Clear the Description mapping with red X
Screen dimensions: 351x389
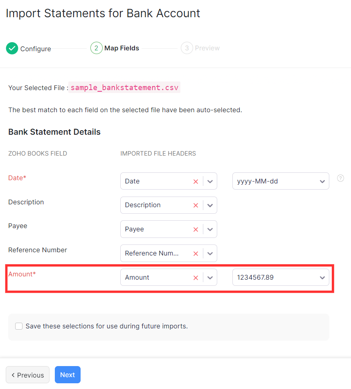[196, 205]
